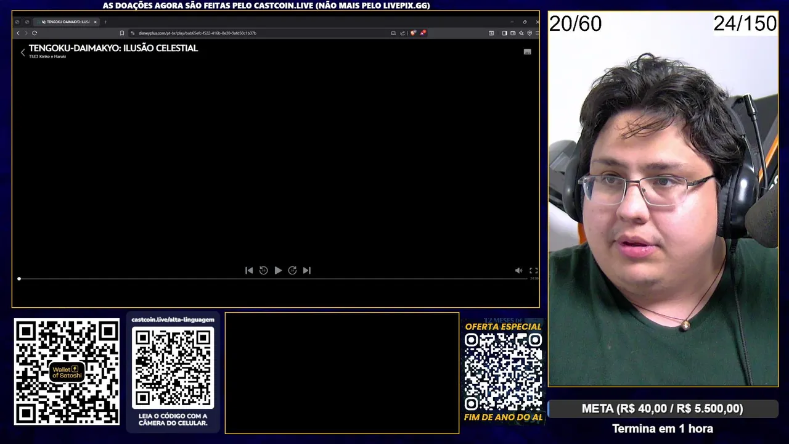The width and height of the screenshot is (789, 444).
Task: Click the 24/150 counter text
Action: 745,24
